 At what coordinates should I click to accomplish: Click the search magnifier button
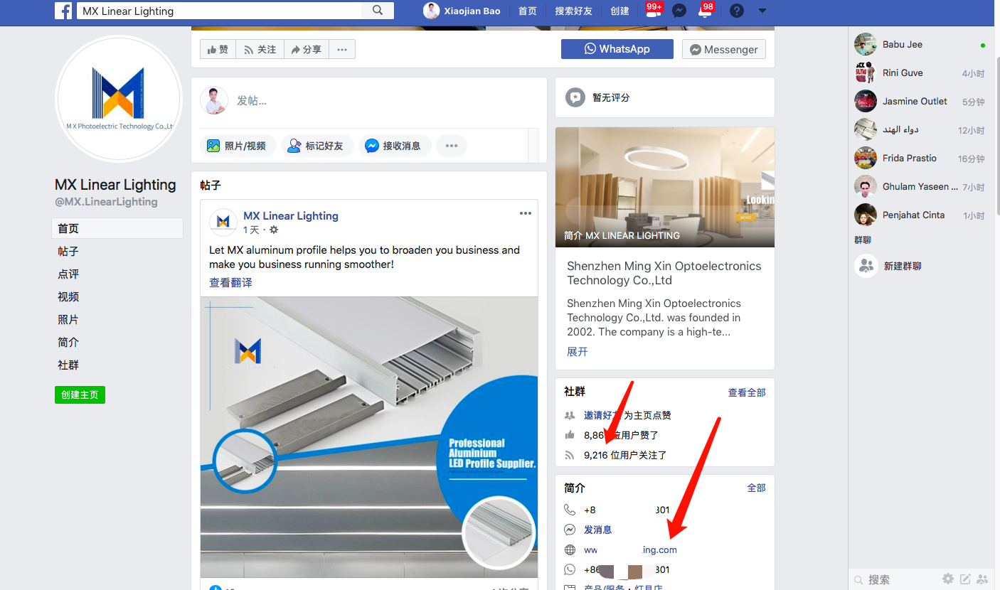pos(378,11)
